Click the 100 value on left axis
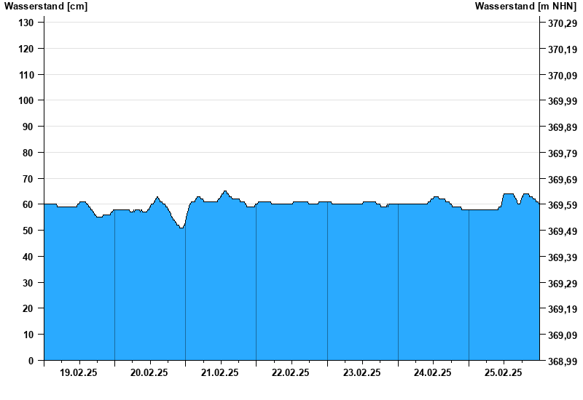This screenshot has width=583, height=400. [x=26, y=100]
